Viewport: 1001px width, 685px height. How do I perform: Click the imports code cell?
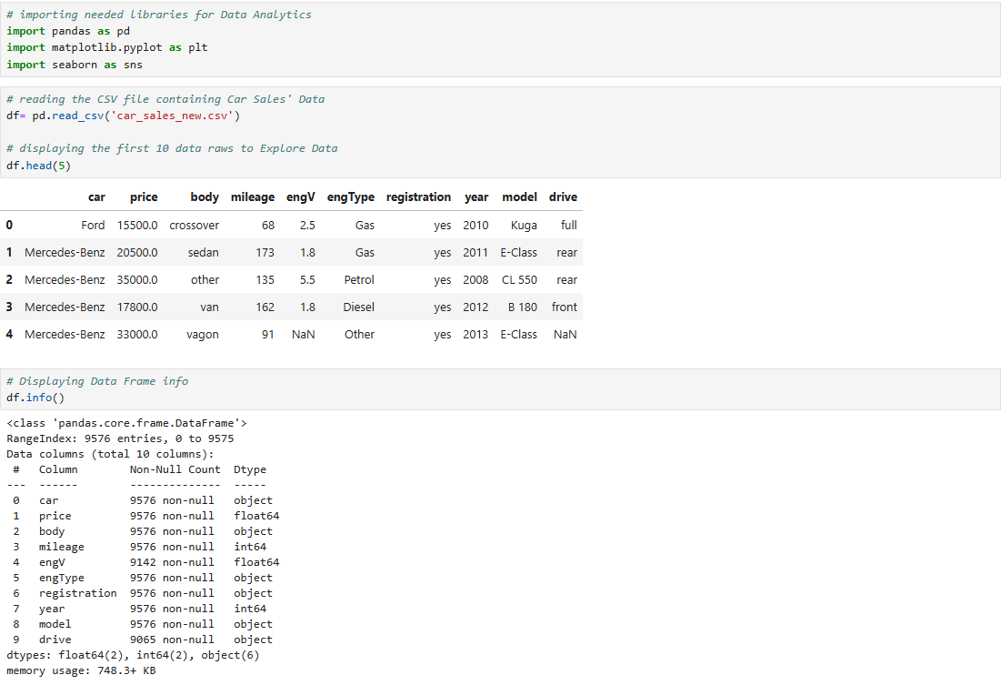click(x=500, y=40)
